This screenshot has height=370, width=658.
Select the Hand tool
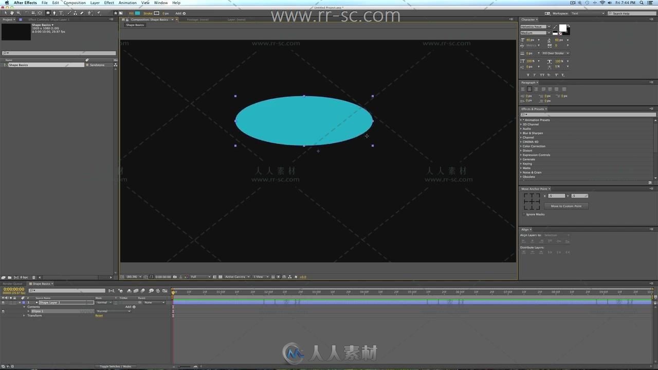pyautogui.click(x=12, y=13)
